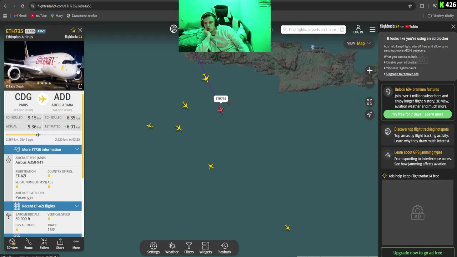Expand Recent ET-AZI flights section
Viewport: 457px width, 257px height.
point(43,206)
